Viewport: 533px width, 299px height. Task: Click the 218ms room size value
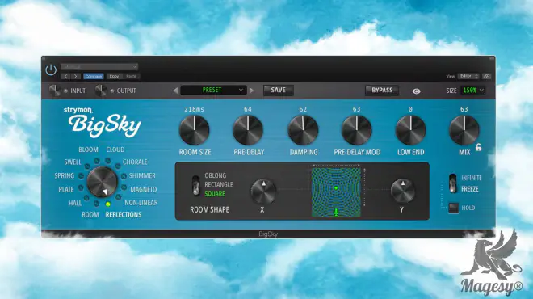pyautogui.click(x=194, y=109)
